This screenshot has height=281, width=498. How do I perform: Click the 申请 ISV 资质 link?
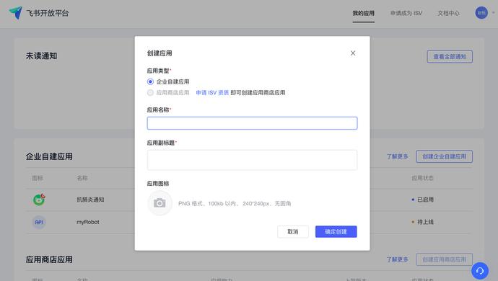pos(212,93)
